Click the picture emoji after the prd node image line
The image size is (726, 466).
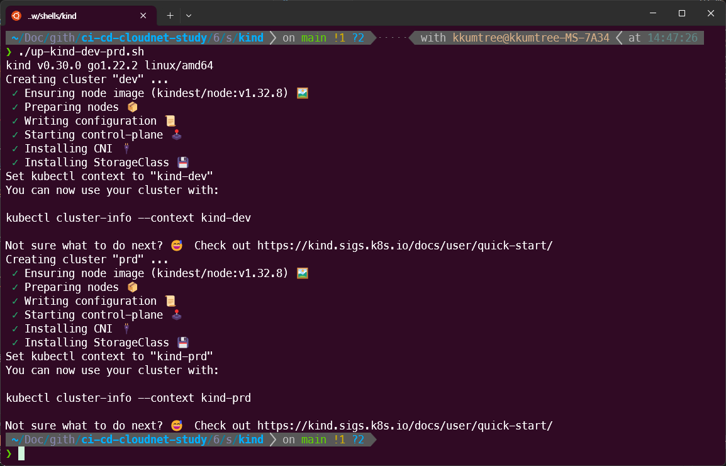click(x=303, y=273)
